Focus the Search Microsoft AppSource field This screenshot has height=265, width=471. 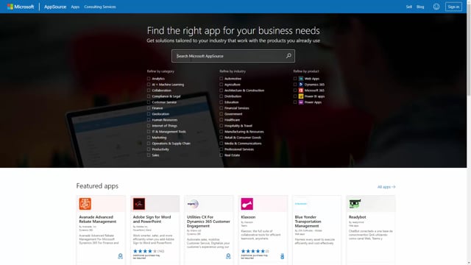(230, 56)
